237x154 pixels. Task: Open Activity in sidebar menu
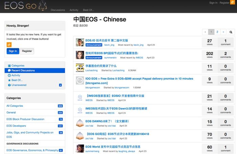click(x=16, y=75)
